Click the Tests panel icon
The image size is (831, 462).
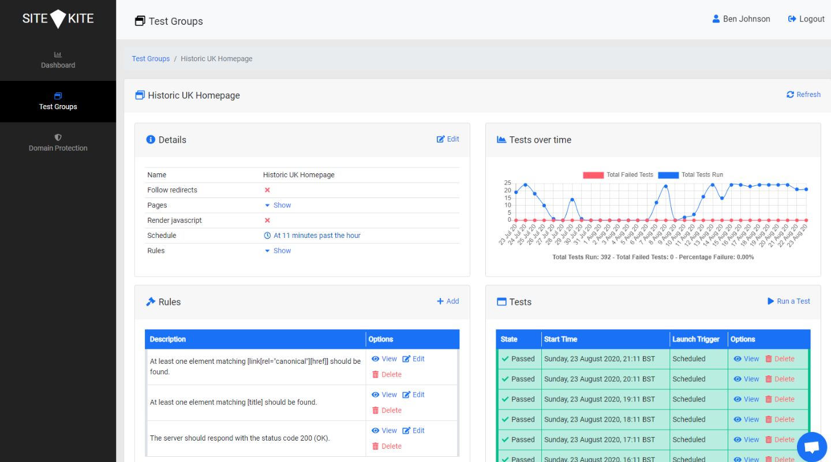pyautogui.click(x=501, y=301)
